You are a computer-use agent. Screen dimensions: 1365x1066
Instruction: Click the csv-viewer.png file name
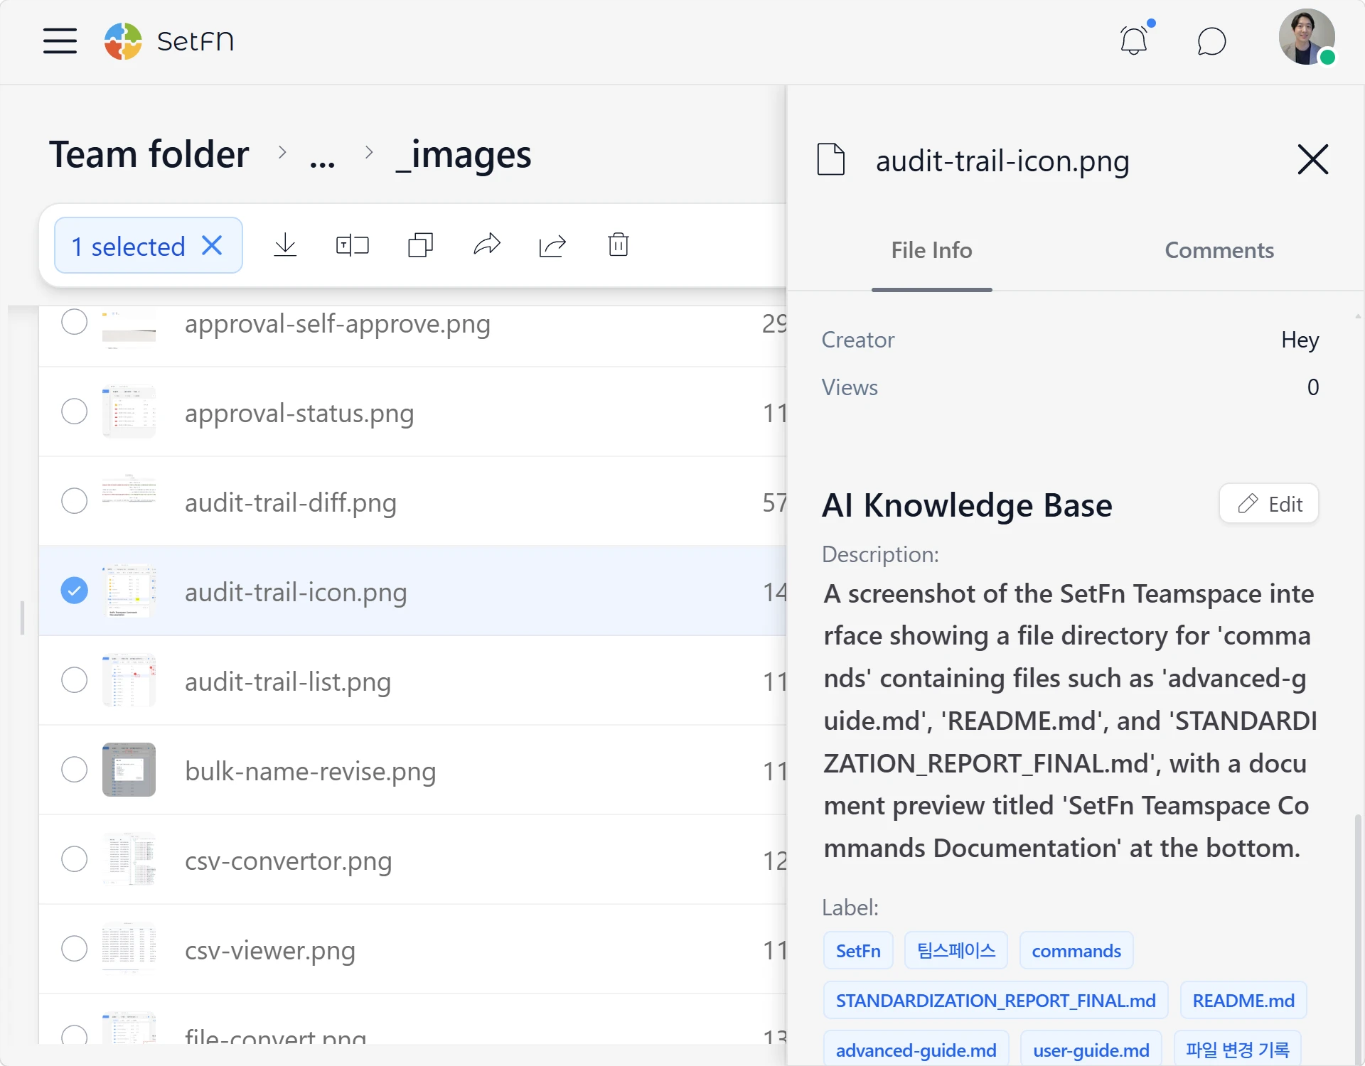pos(270,951)
